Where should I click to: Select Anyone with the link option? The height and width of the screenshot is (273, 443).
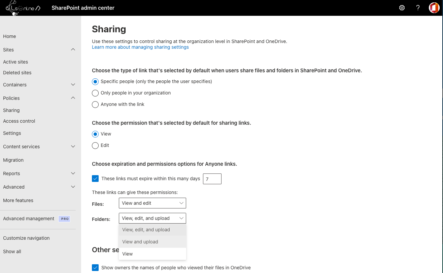[x=95, y=104]
